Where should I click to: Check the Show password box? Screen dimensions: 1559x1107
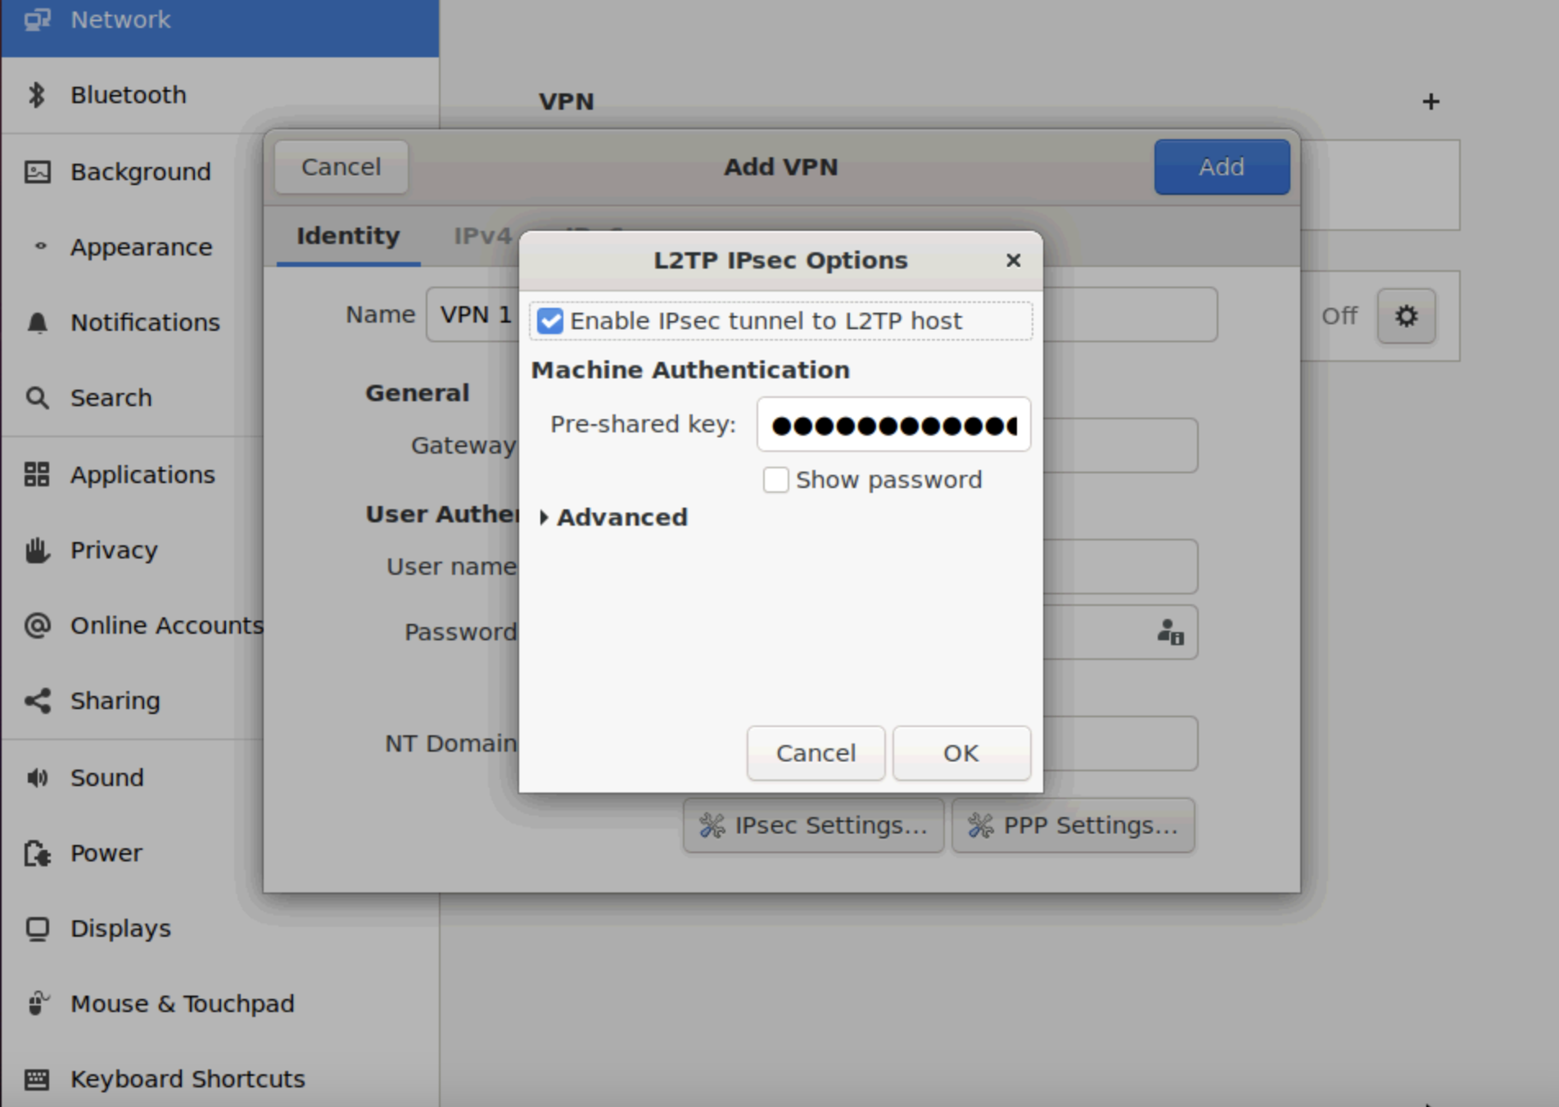[775, 480]
